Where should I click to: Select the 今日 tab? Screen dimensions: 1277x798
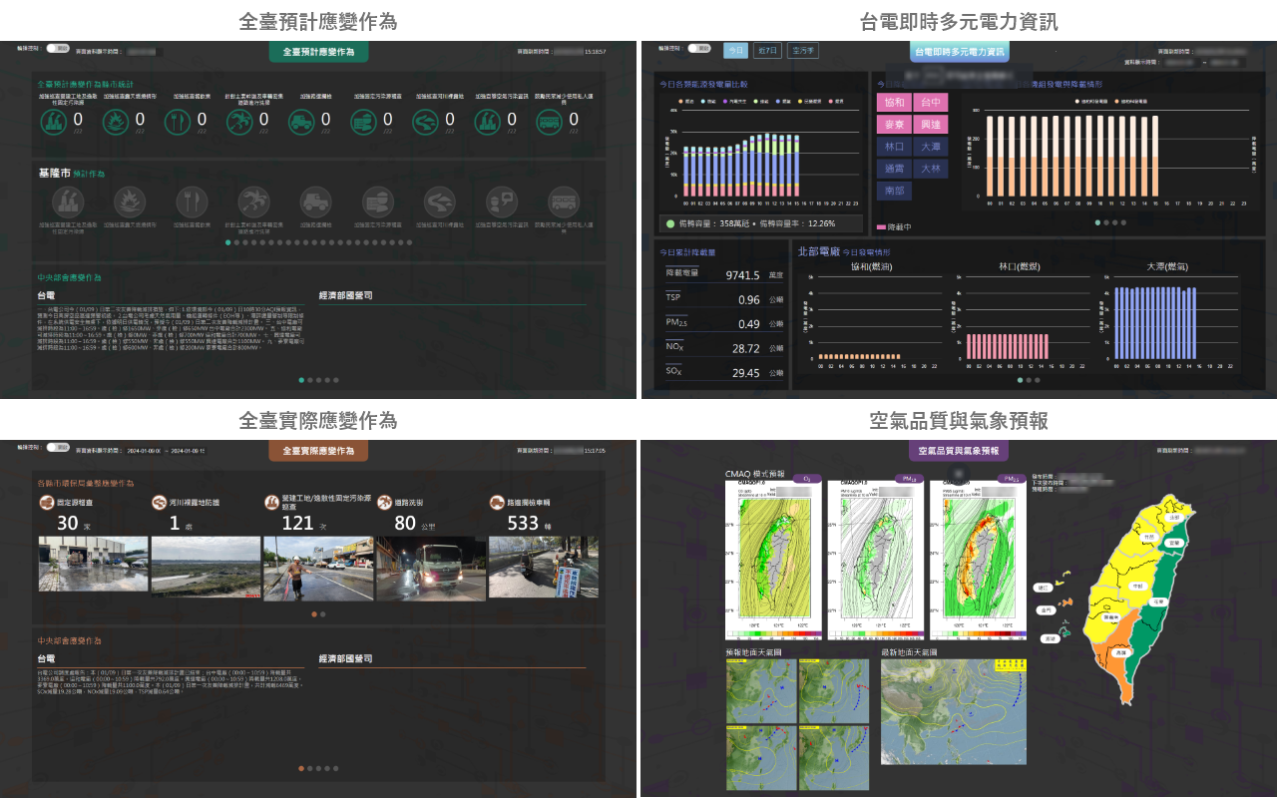tap(735, 50)
